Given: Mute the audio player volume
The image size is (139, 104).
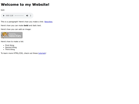Looking at the screenshot, I should pyautogui.click(x=27, y=16).
